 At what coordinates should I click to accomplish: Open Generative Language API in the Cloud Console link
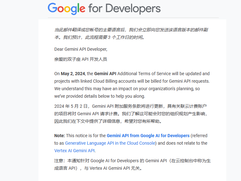click(110, 143)
